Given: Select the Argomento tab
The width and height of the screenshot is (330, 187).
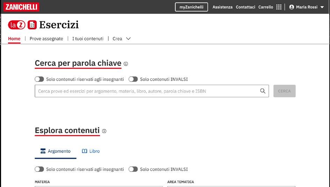Looking at the screenshot, I should pos(56,151).
